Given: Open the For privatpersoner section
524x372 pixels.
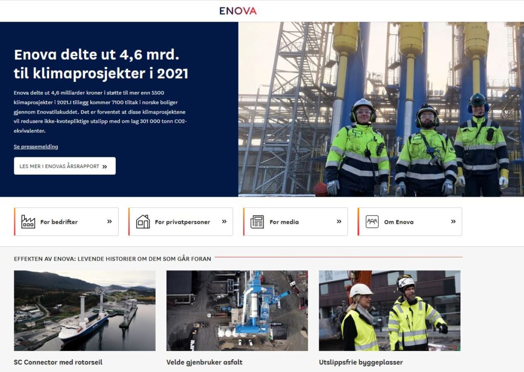Looking at the screenshot, I should point(181,222).
